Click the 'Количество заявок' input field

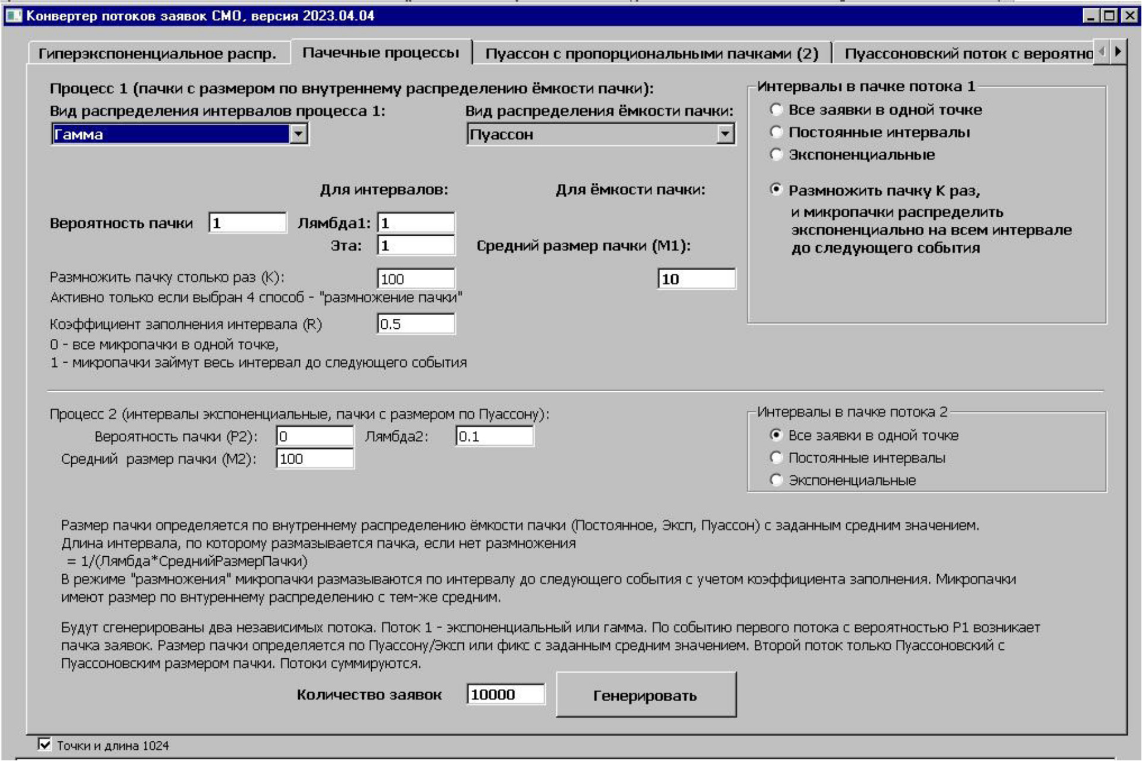(505, 694)
